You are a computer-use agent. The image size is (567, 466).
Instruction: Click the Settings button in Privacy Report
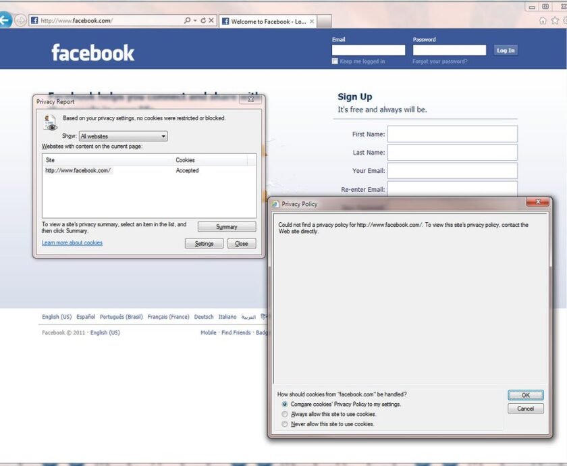204,244
